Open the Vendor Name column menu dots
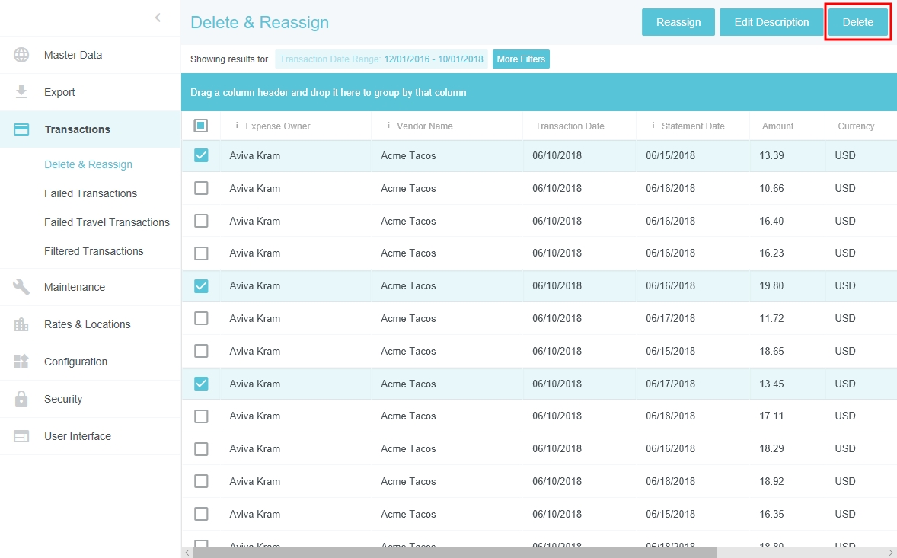This screenshot has height=558, width=897. 388,126
